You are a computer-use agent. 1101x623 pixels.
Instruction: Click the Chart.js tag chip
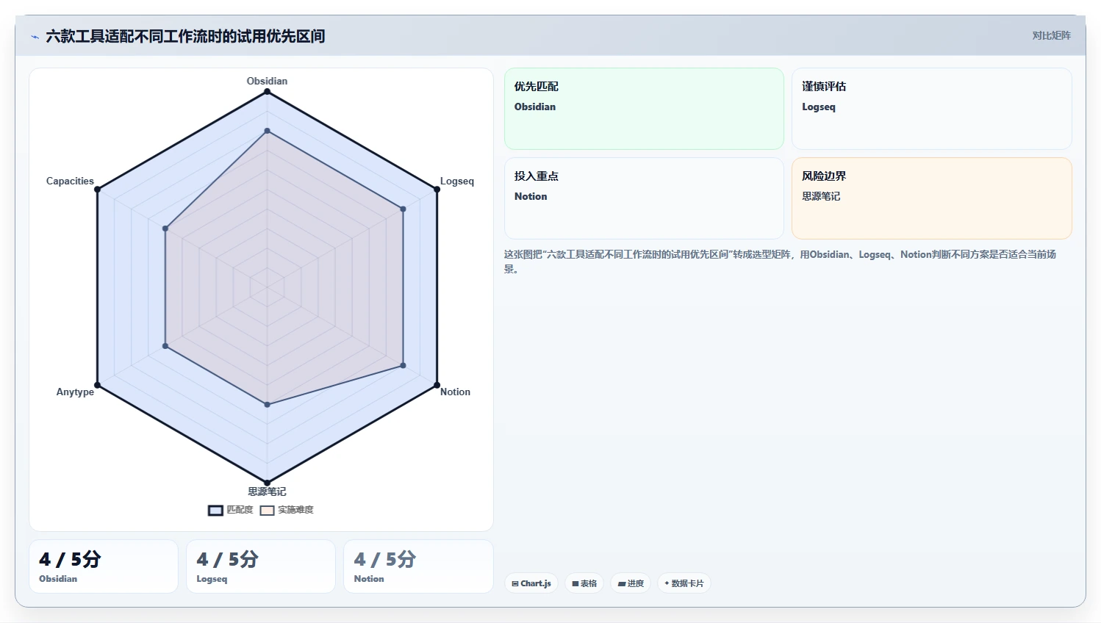click(x=531, y=583)
